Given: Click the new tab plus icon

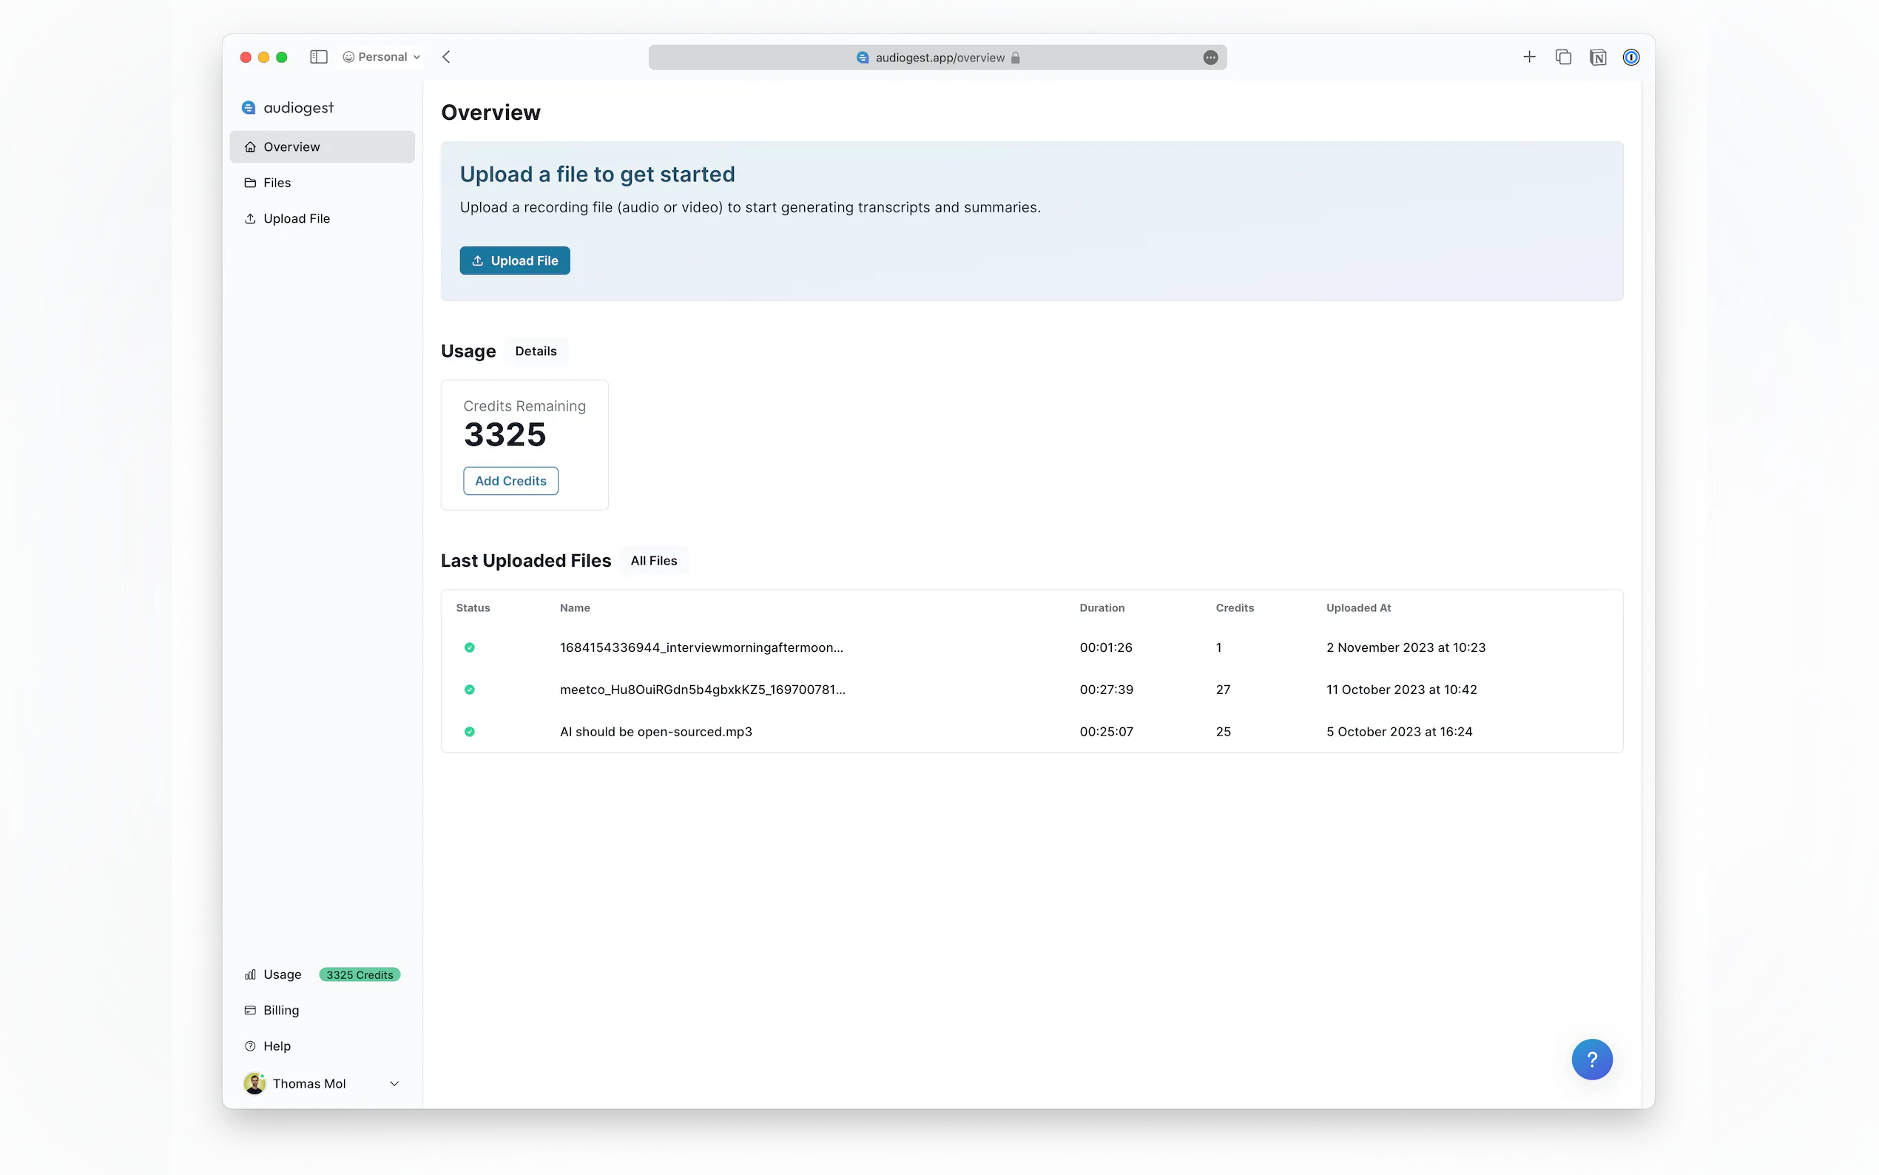Looking at the screenshot, I should (x=1528, y=57).
